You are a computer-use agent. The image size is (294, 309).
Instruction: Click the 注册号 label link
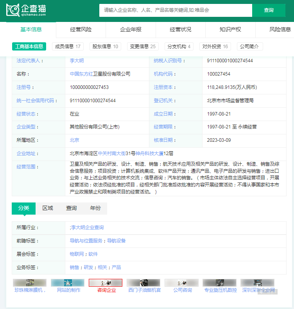[x=23, y=87]
